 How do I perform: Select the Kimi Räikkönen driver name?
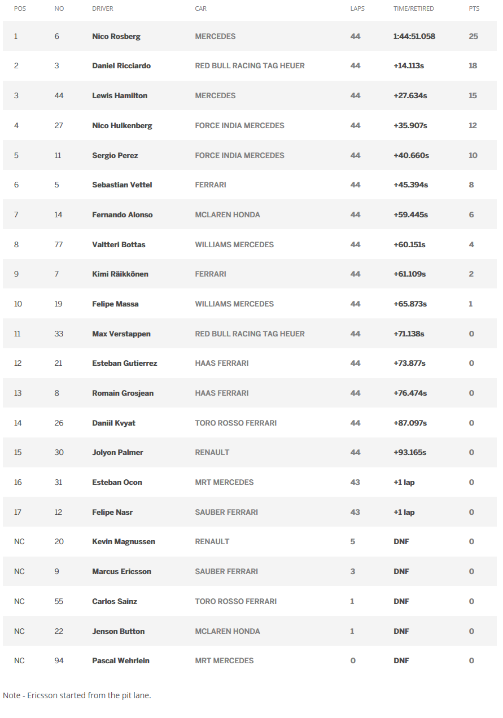tap(120, 274)
